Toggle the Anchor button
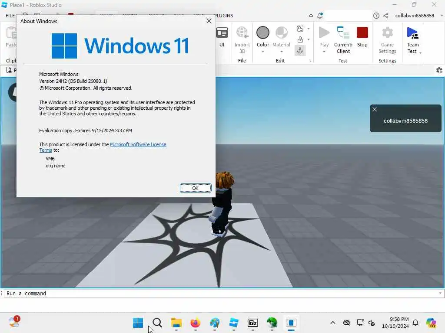 point(300,51)
